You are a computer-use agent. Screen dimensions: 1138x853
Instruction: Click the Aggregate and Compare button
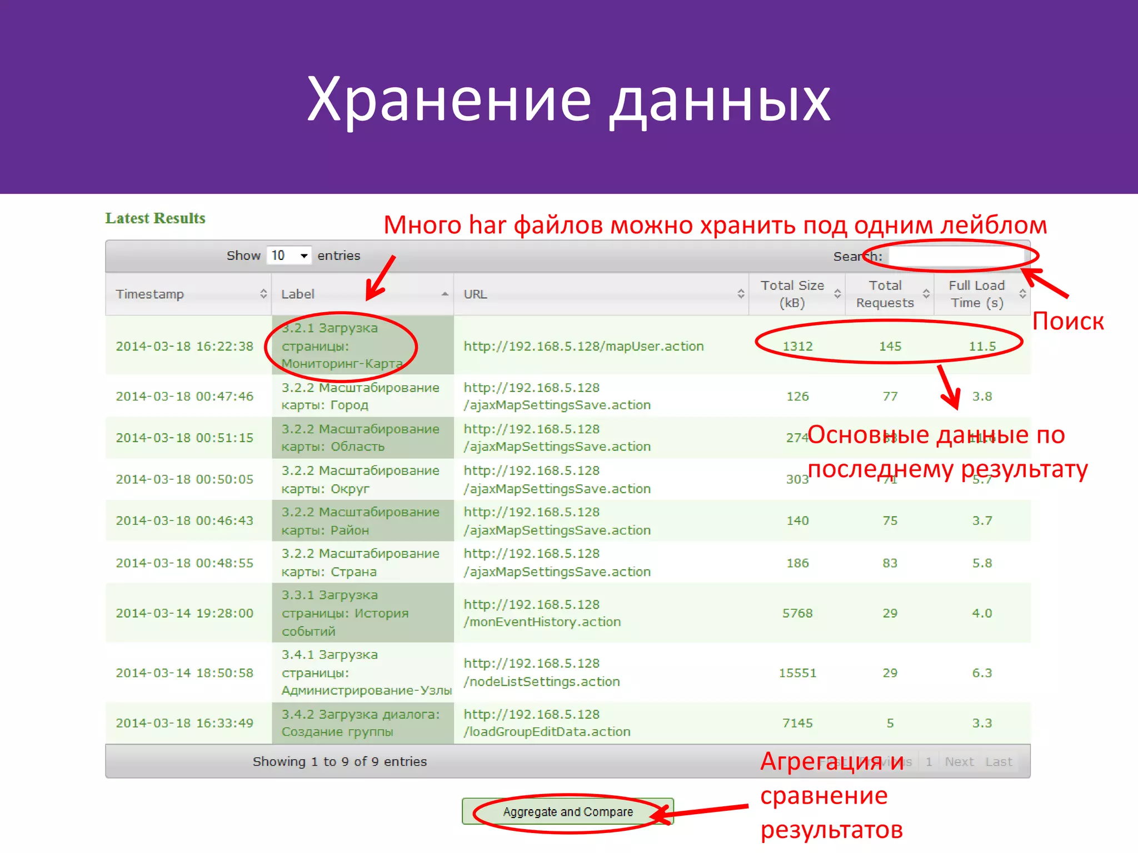[x=568, y=812]
